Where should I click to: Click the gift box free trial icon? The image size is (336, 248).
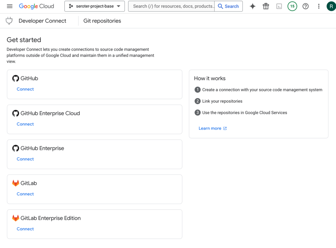(266, 6)
